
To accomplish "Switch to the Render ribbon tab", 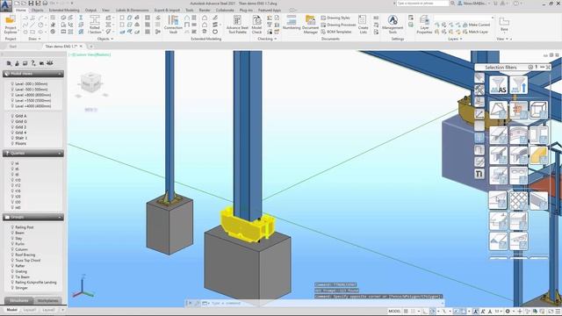I will tap(205, 10).
